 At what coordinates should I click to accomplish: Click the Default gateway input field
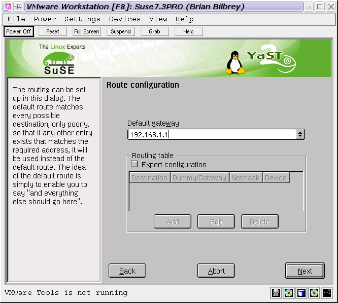pos(212,134)
